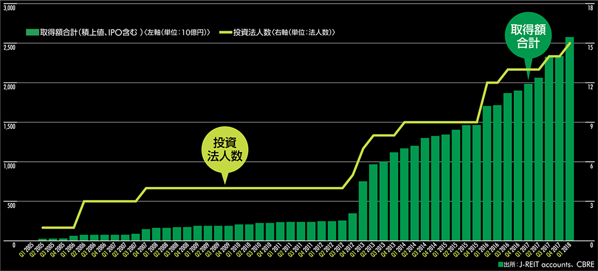Image resolution: width=598 pixels, height=271 pixels.
Task: Select the Q1 2013 bar
Action: pyautogui.click(x=363, y=211)
